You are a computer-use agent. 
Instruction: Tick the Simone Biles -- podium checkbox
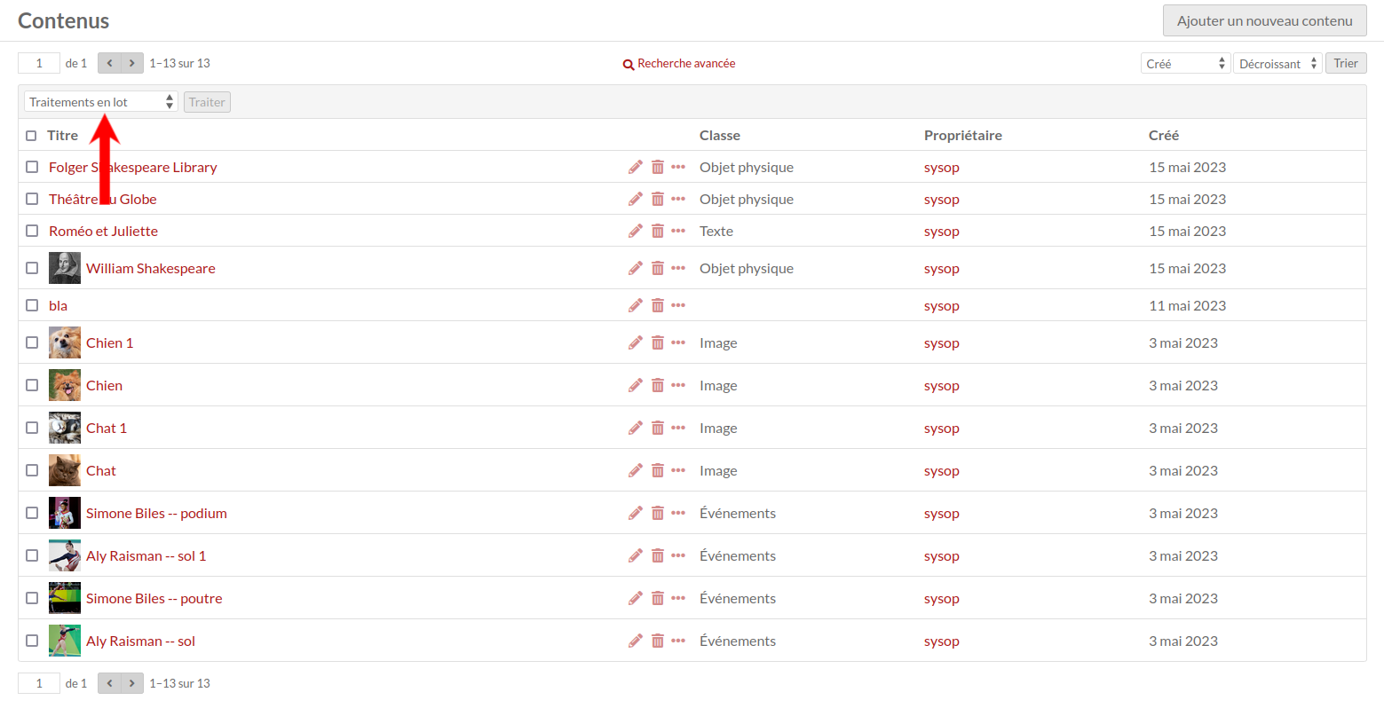(32, 513)
